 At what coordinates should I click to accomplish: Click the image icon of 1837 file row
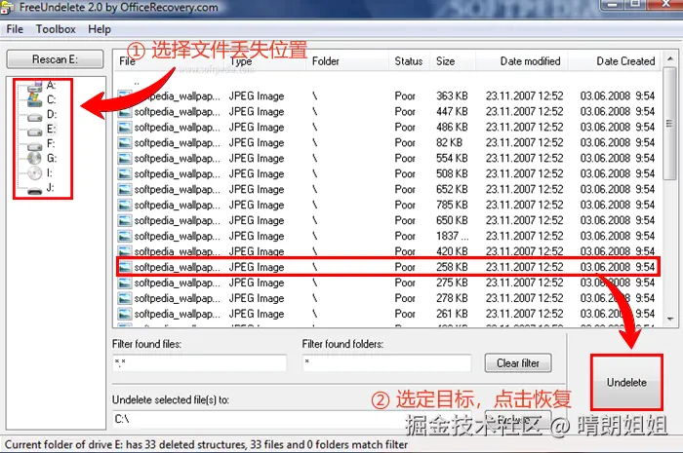tap(125, 237)
